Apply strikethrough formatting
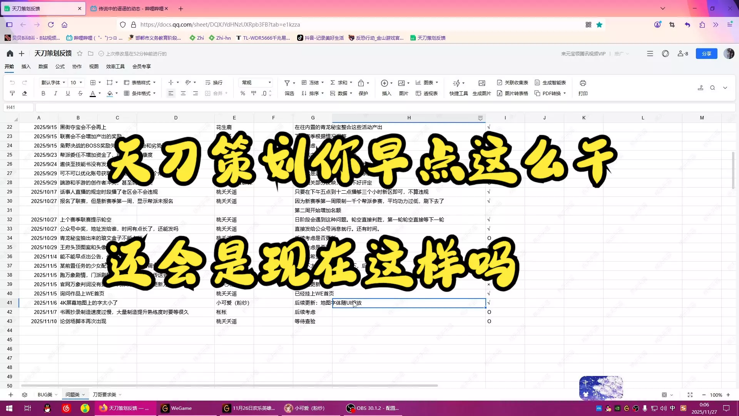The height and width of the screenshot is (416, 739). [80, 93]
